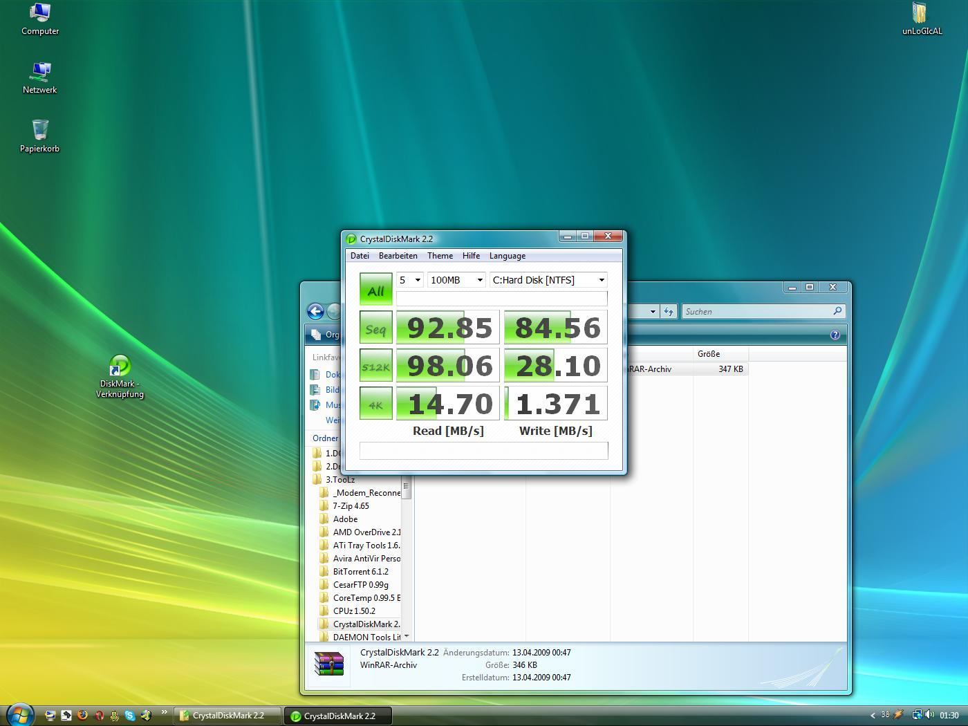This screenshot has height=726, width=968.
Task: Start the Seq sequential test
Action: pyautogui.click(x=375, y=327)
